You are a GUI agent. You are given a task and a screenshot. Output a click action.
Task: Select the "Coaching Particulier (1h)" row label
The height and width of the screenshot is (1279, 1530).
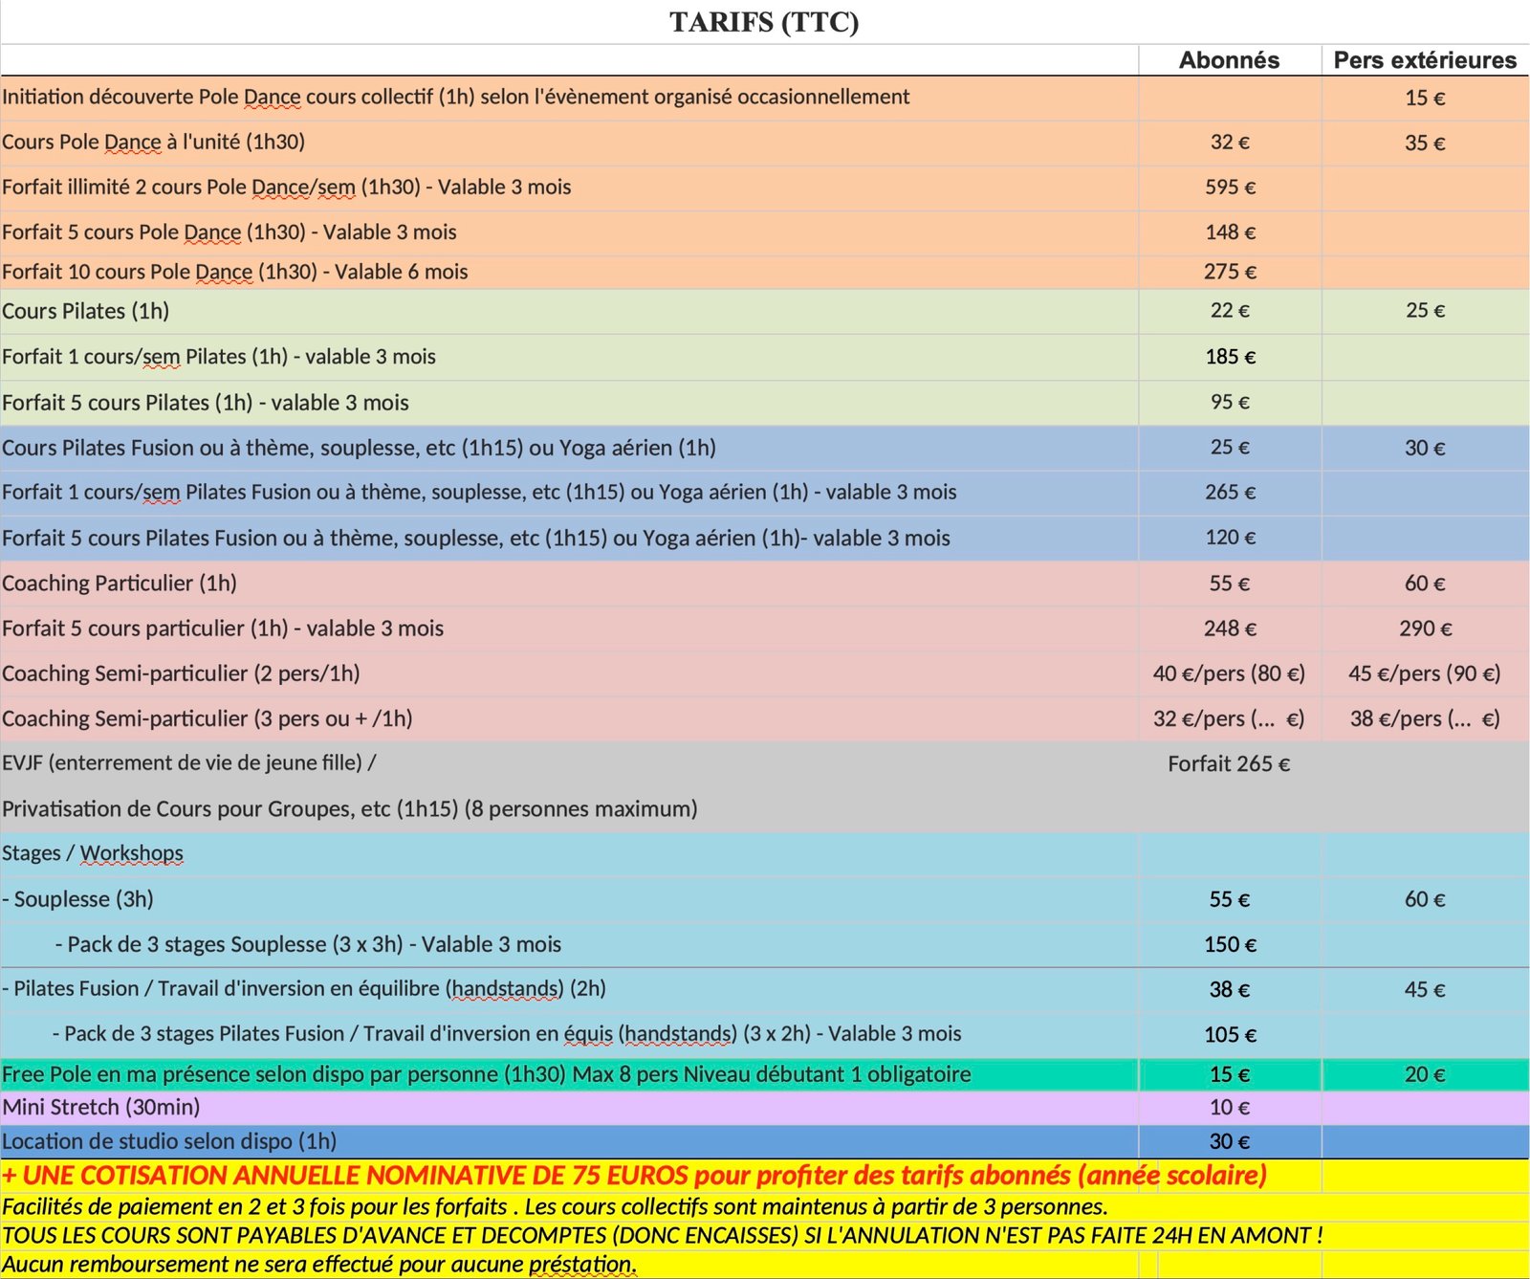120,584
